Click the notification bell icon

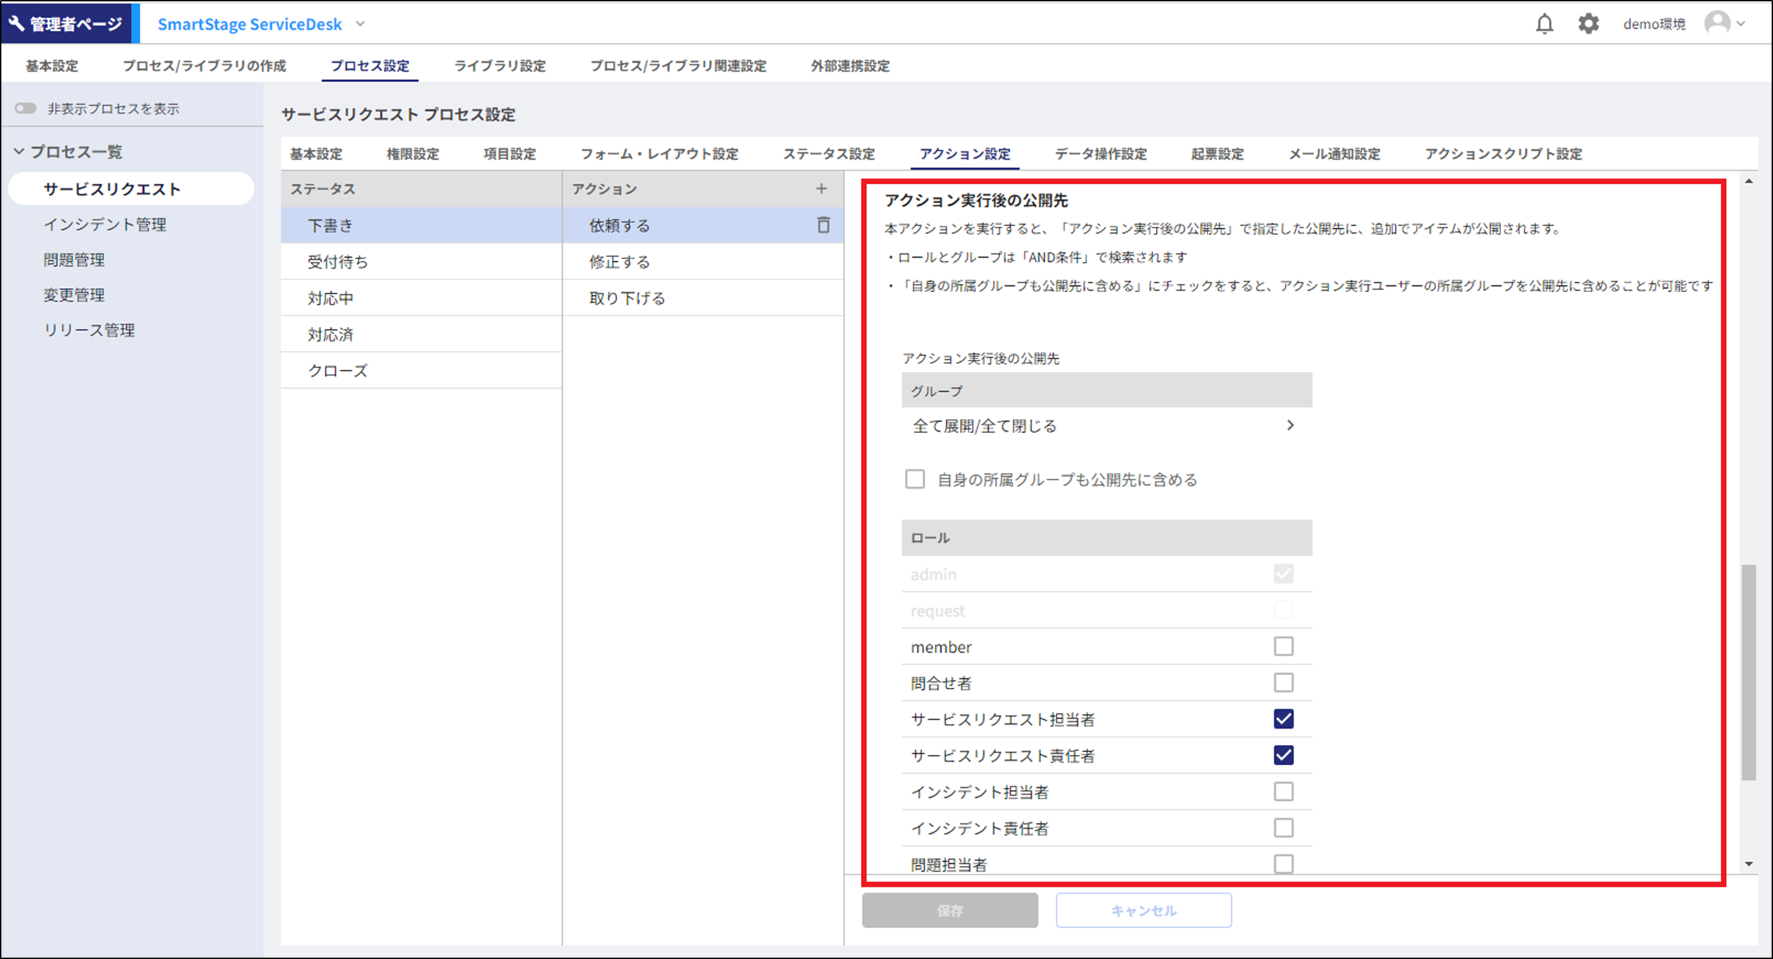tap(1544, 24)
